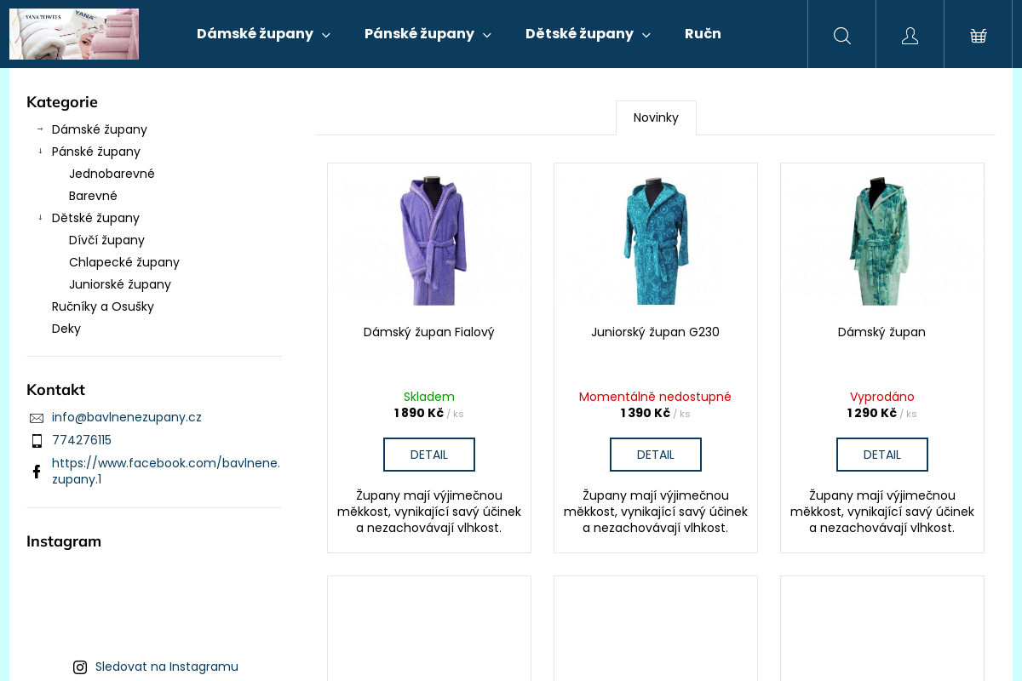Viewport: 1022px width, 681px height.
Task: Click the user account icon
Action: (910, 35)
